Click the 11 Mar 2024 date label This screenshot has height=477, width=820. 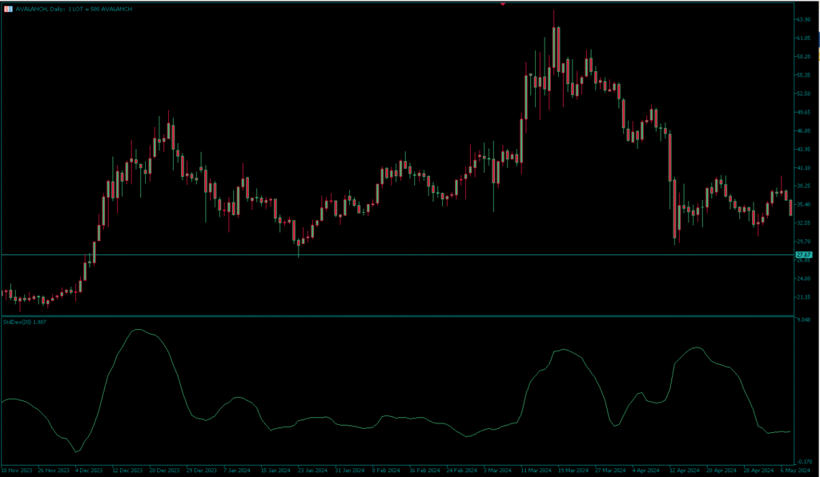pos(537,471)
